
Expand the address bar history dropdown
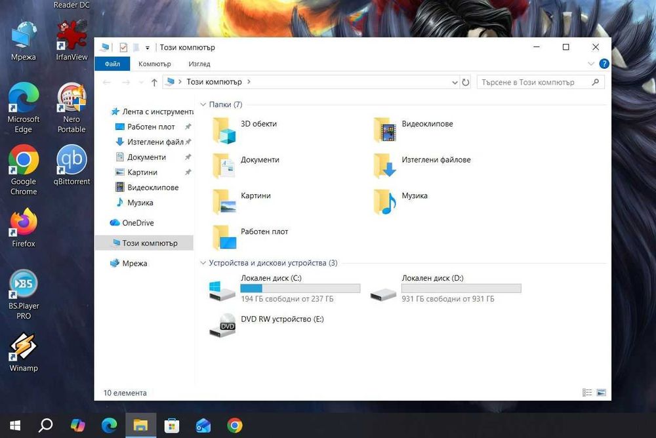(455, 83)
